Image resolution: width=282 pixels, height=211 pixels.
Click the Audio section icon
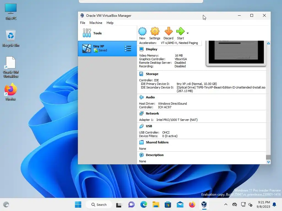click(141, 97)
